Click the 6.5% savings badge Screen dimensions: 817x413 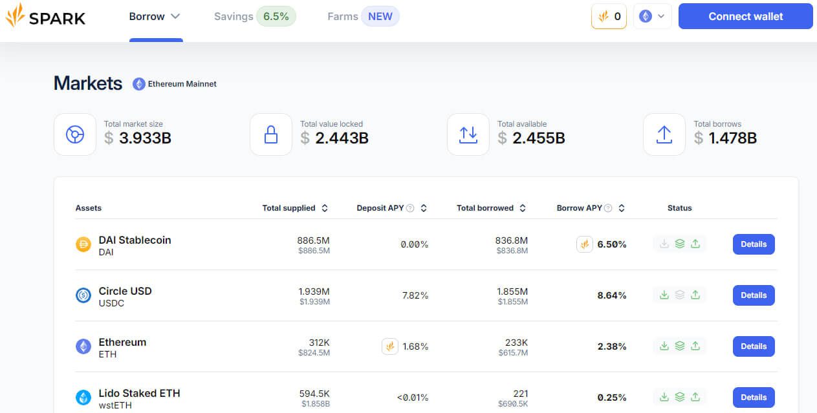pyautogui.click(x=276, y=16)
